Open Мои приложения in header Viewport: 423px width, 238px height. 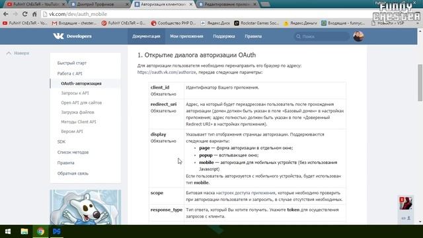(x=186, y=36)
